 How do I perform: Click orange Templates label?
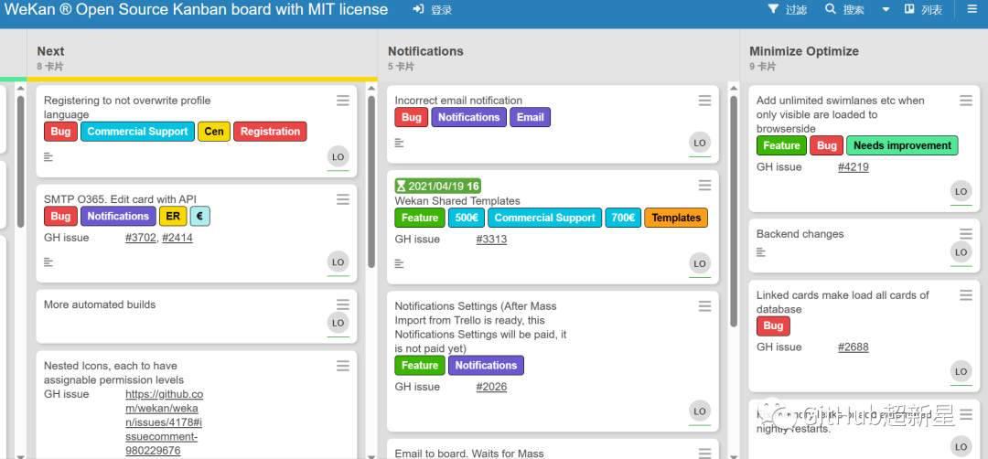click(x=676, y=218)
